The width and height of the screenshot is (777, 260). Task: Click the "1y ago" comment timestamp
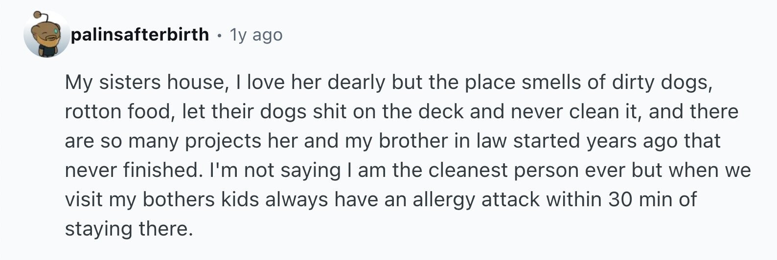coord(256,35)
